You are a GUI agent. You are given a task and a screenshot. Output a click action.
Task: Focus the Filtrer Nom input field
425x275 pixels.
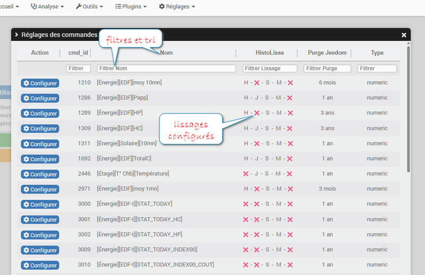coord(166,68)
